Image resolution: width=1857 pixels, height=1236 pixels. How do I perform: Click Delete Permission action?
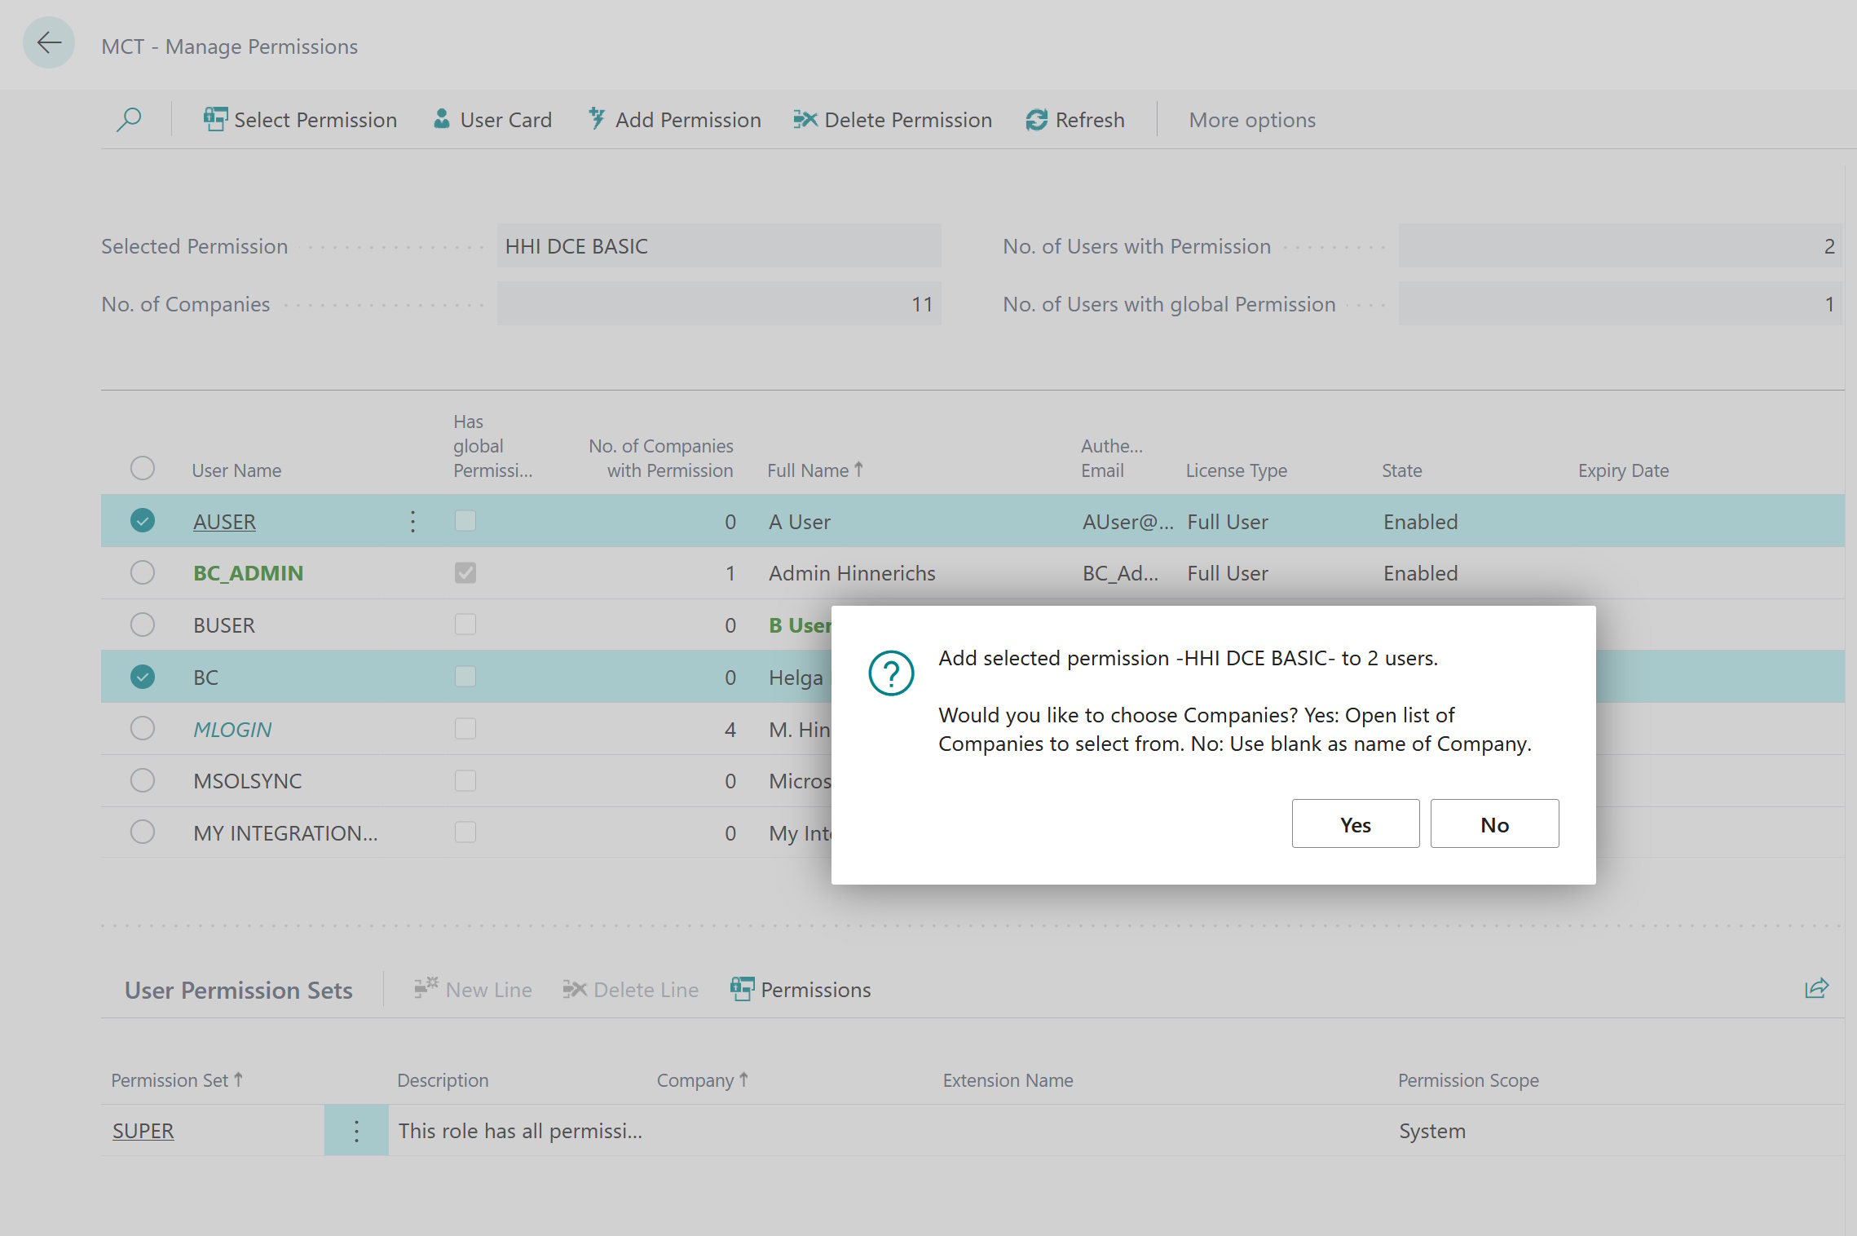(x=893, y=120)
